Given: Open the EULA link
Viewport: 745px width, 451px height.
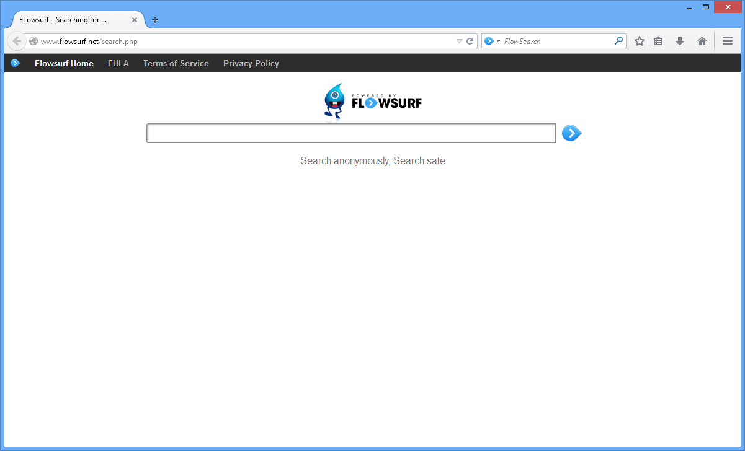Looking at the screenshot, I should click(118, 63).
